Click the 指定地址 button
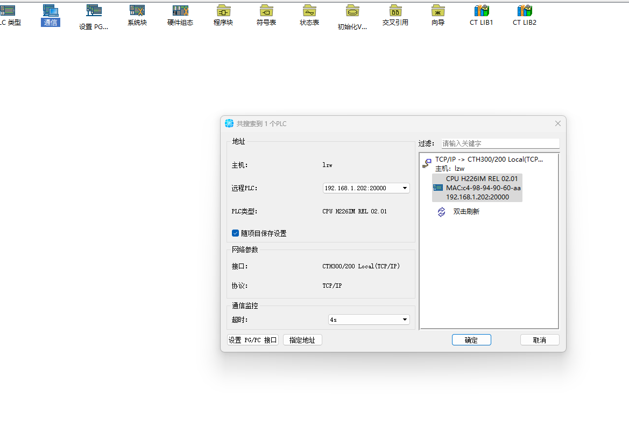The width and height of the screenshot is (629, 430). 302,340
